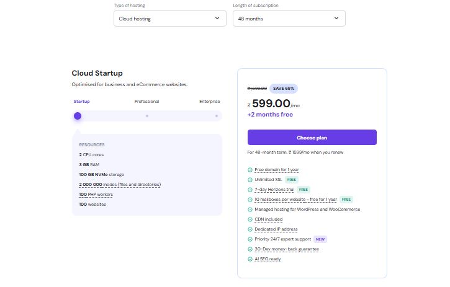This screenshot has width=450, height=287.
Task: Click the checkmark beside Priority 24/7 expert support
Action: pyautogui.click(x=250, y=239)
